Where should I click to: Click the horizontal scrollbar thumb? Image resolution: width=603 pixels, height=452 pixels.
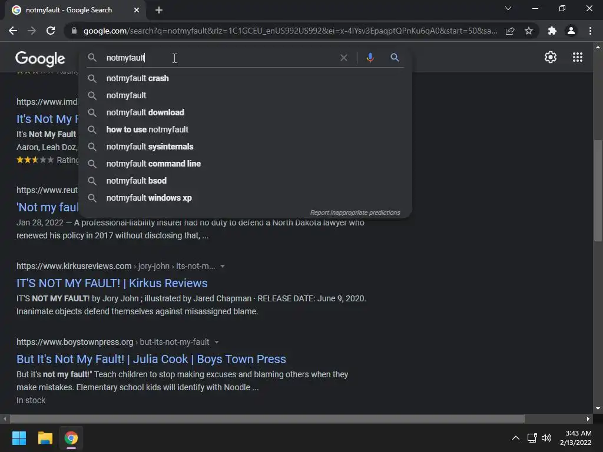pos(267,418)
